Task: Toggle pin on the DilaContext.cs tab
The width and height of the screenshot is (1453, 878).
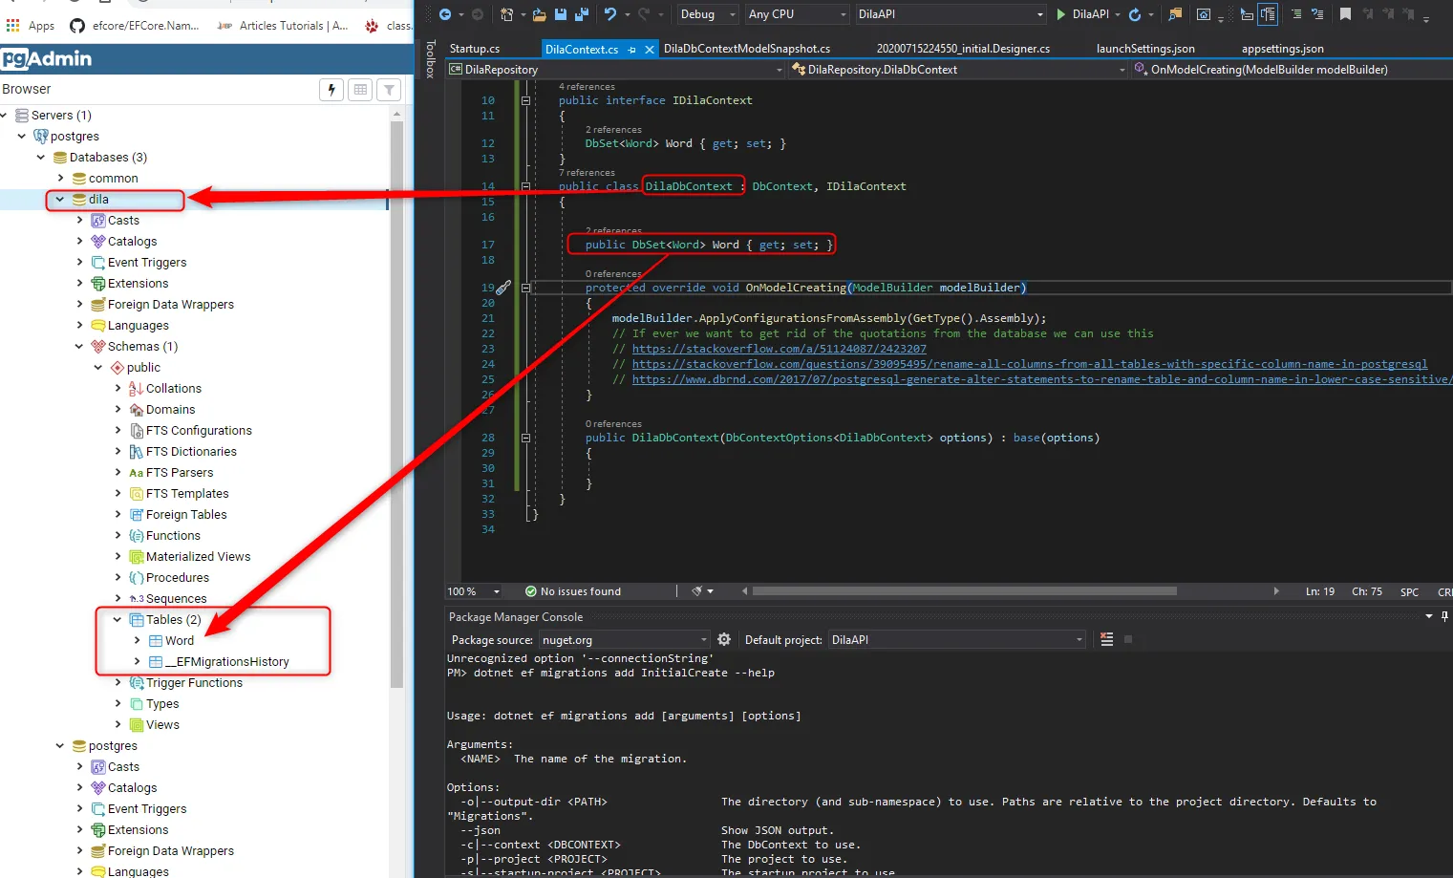Action: (632, 50)
